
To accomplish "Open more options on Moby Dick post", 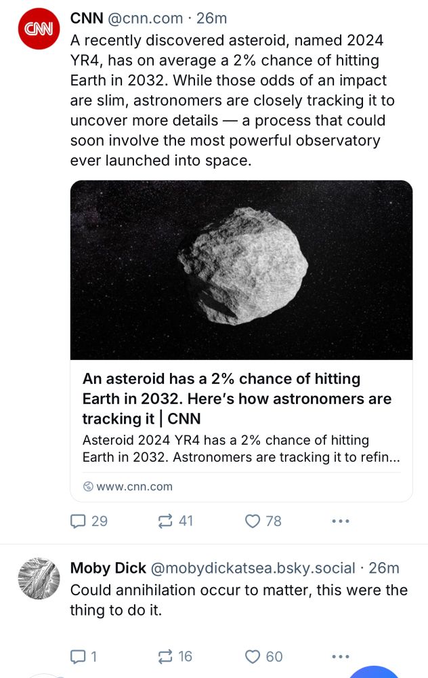I will (341, 657).
